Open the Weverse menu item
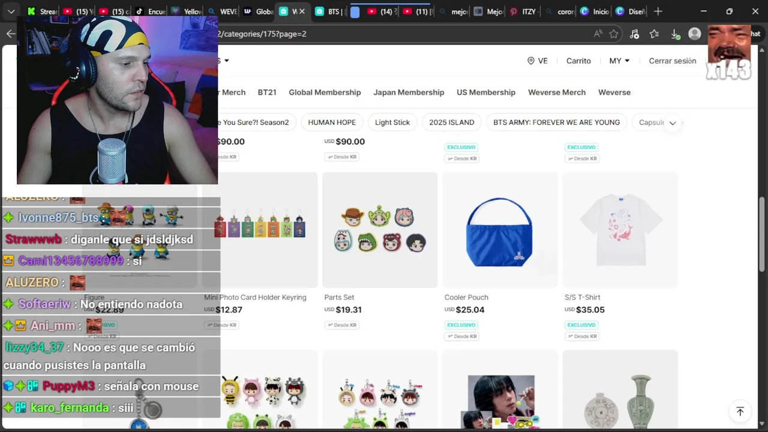Viewport: 768px width, 432px height. (x=614, y=92)
